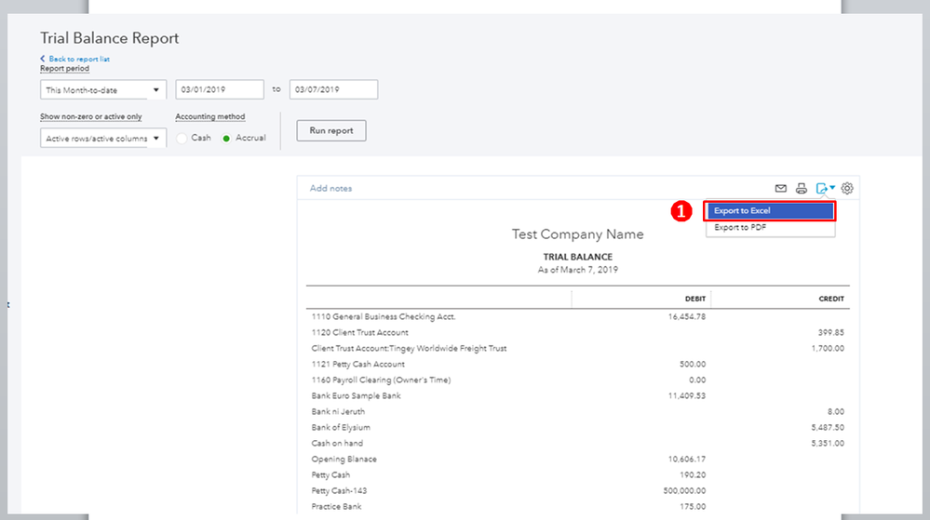Click the print report icon

point(801,189)
